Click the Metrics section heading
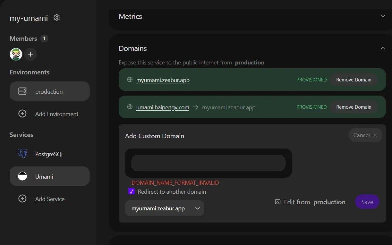The width and height of the screenshot is (392, 245). coord(130,16)
